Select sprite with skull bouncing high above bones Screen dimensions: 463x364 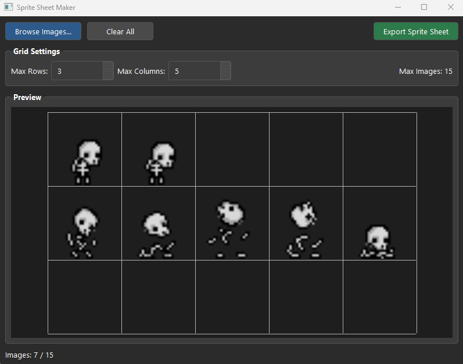228,229
